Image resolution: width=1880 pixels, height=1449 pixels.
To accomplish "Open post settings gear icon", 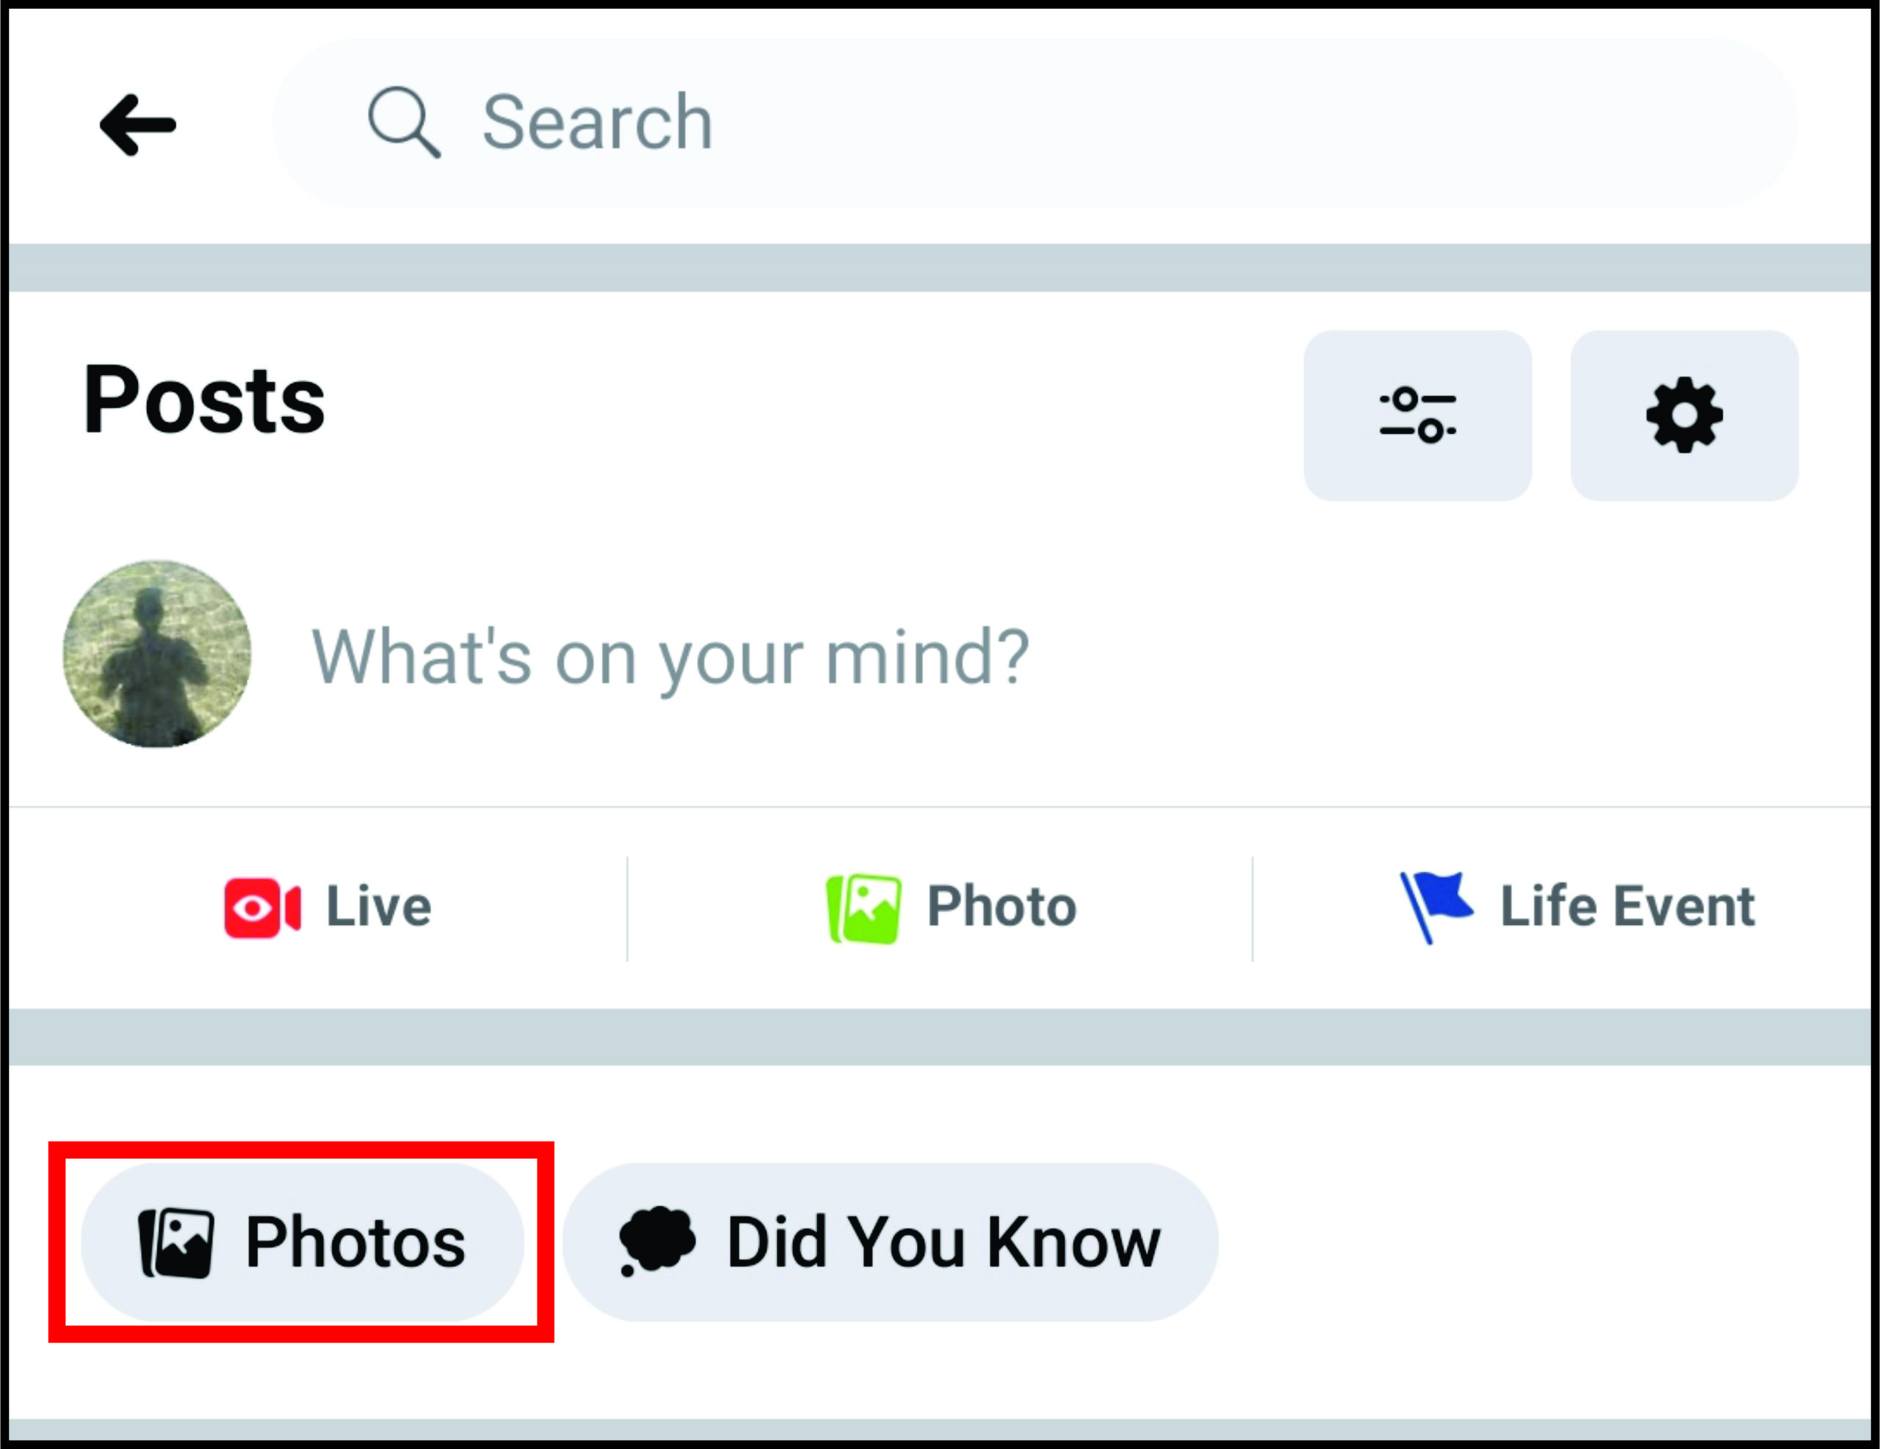I will coord(1684,415).
